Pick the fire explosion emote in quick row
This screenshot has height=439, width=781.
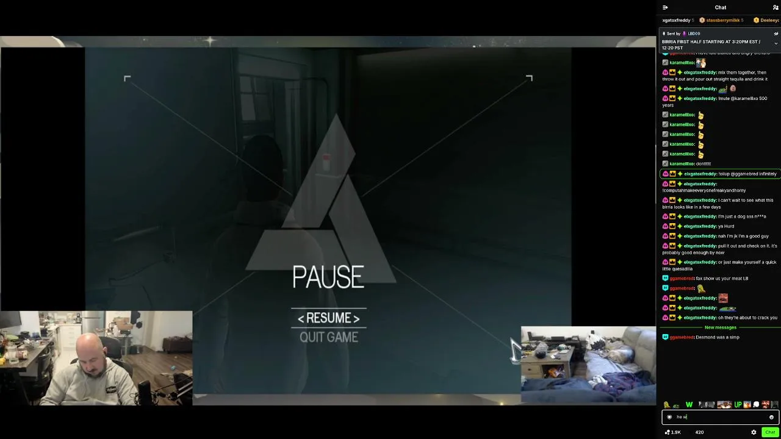pyautogui.click(x=747, y=405)
